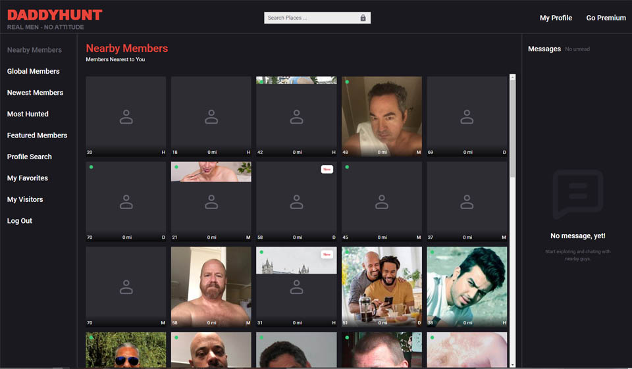Focus the Search Places input field
Screen dimensions: 632x369
coord(309,18)
